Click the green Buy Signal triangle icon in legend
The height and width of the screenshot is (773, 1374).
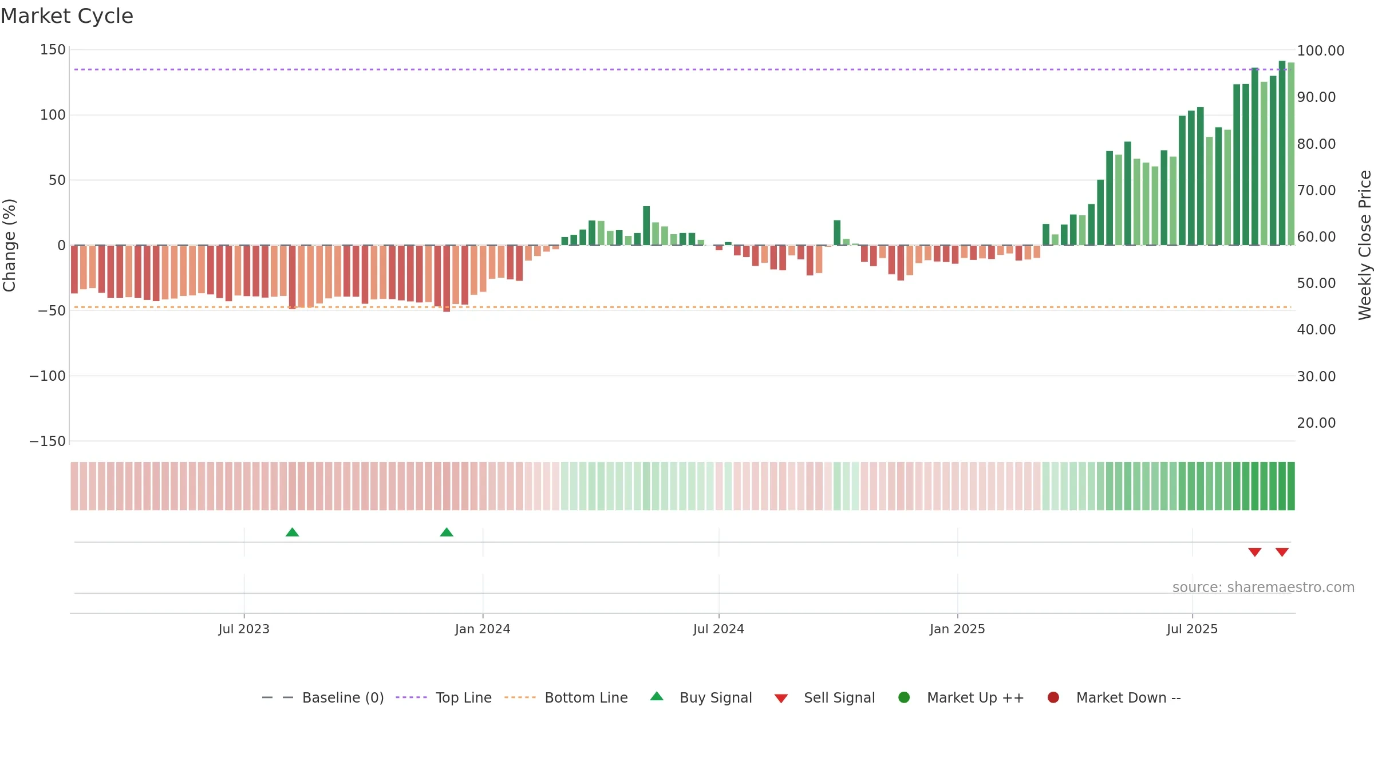point(657,696)
